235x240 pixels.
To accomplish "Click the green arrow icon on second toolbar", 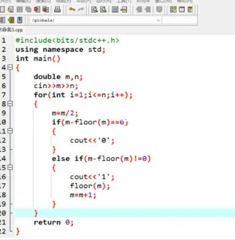I will coord(11,20).
